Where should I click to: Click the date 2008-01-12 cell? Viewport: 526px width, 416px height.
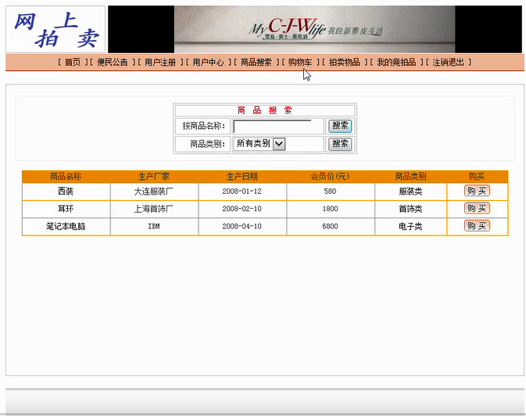(x=242, y=192)
